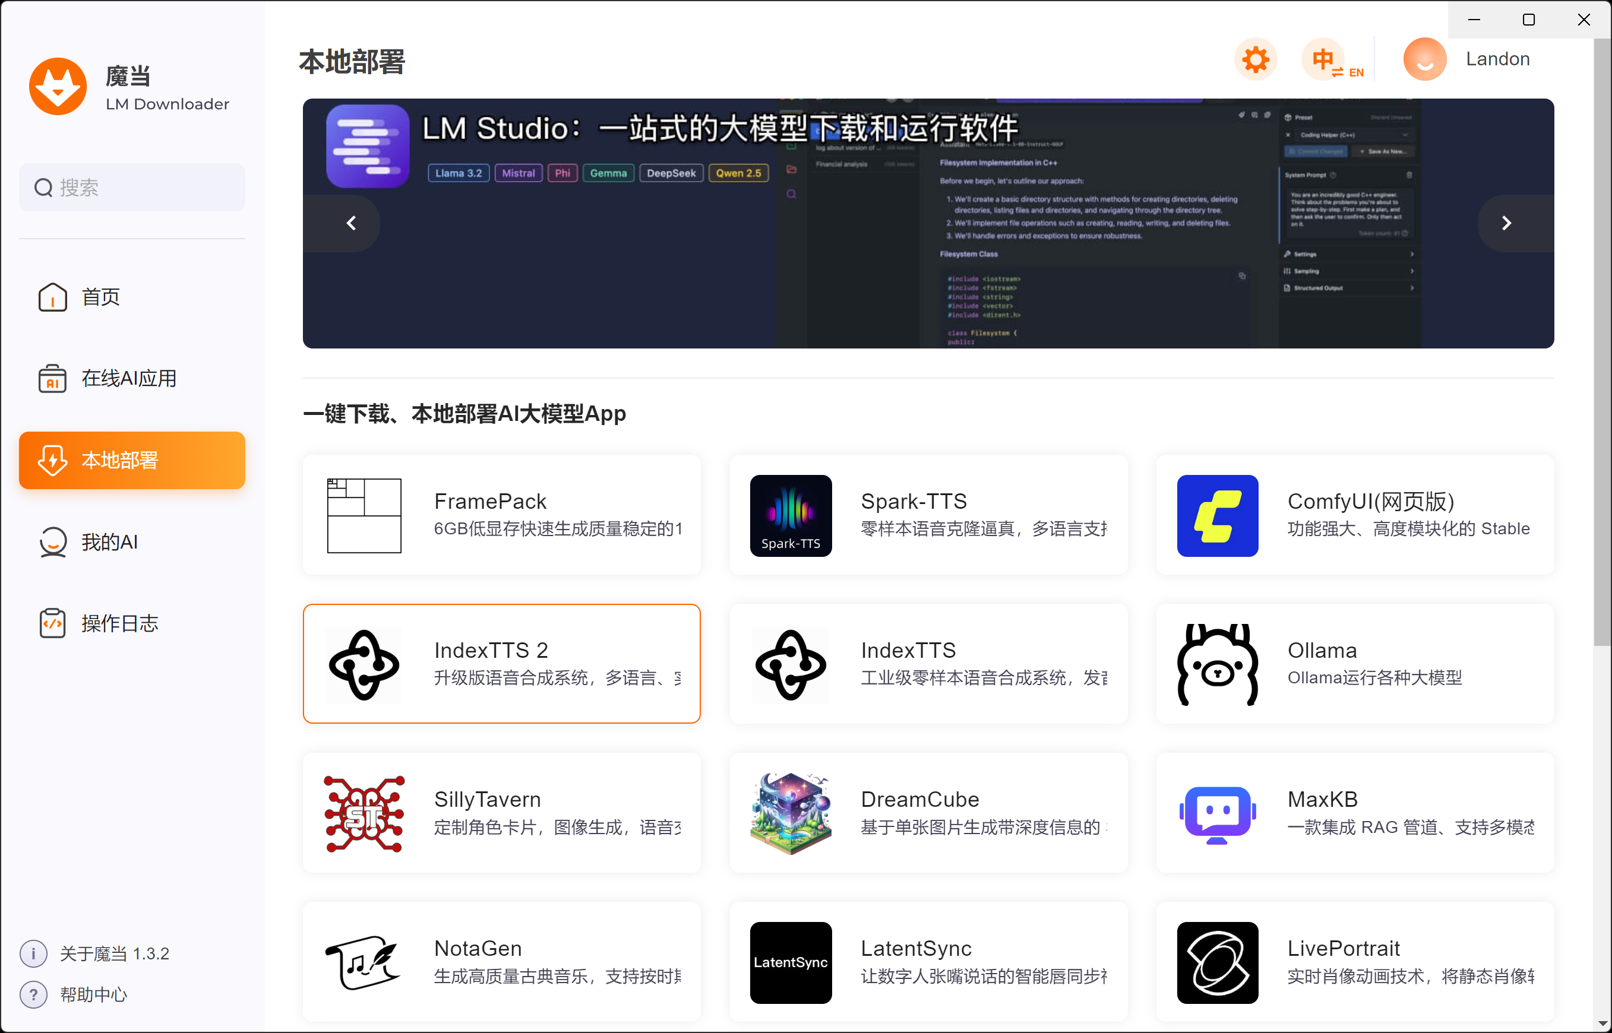Open the FramePack card title
The width and height of the screenshot is (1612, 1033).
(x=490, y=501)
